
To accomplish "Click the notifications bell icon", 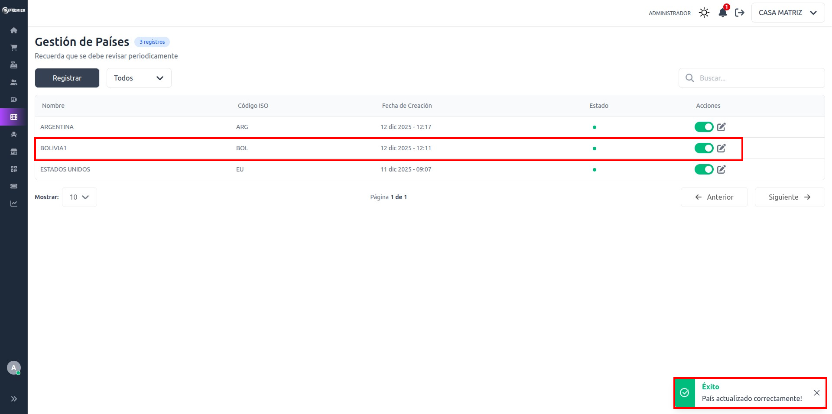I will pos(722,13).
